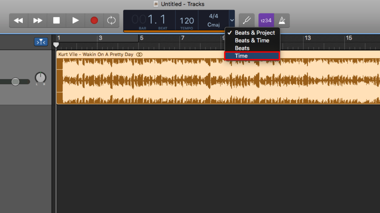The height and width of the screenshot is (213, 380).
Task: Choose Beats & Time display mode
Action: (252, 40)
